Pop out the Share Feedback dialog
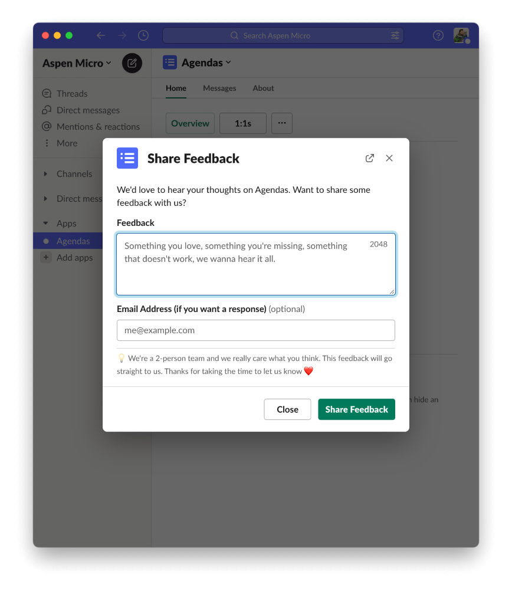Screen dimensions: 512x591 [370, 158]
